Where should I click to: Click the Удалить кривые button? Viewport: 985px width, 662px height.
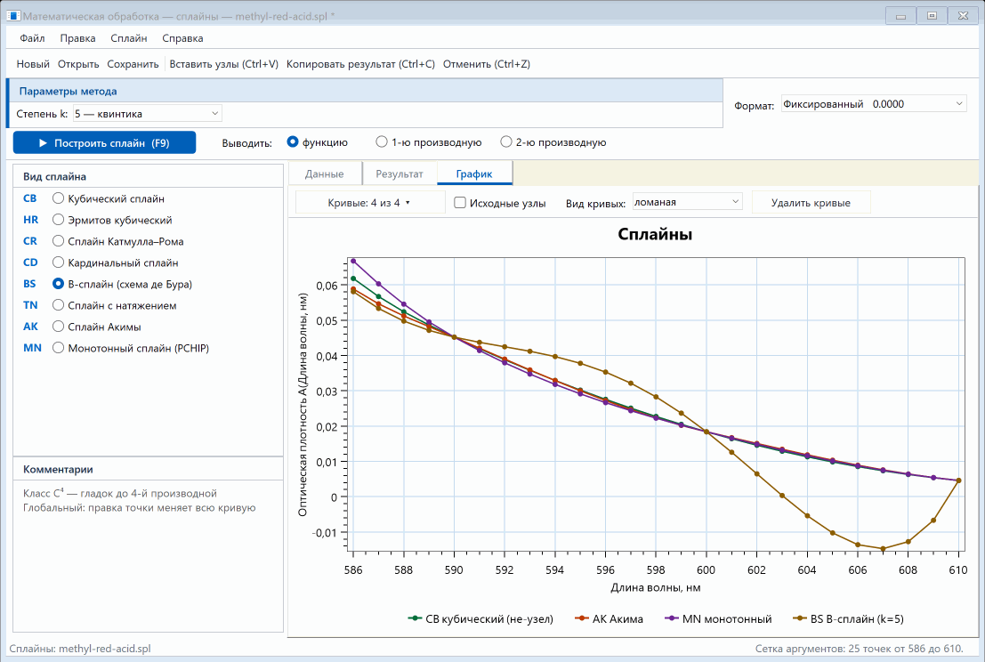coord(811,203)
